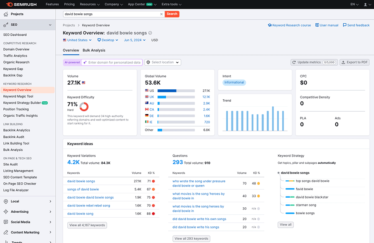Collapse the SEO sidebar section chevron
Screen dimensions: 374x243
click(50, 25)
